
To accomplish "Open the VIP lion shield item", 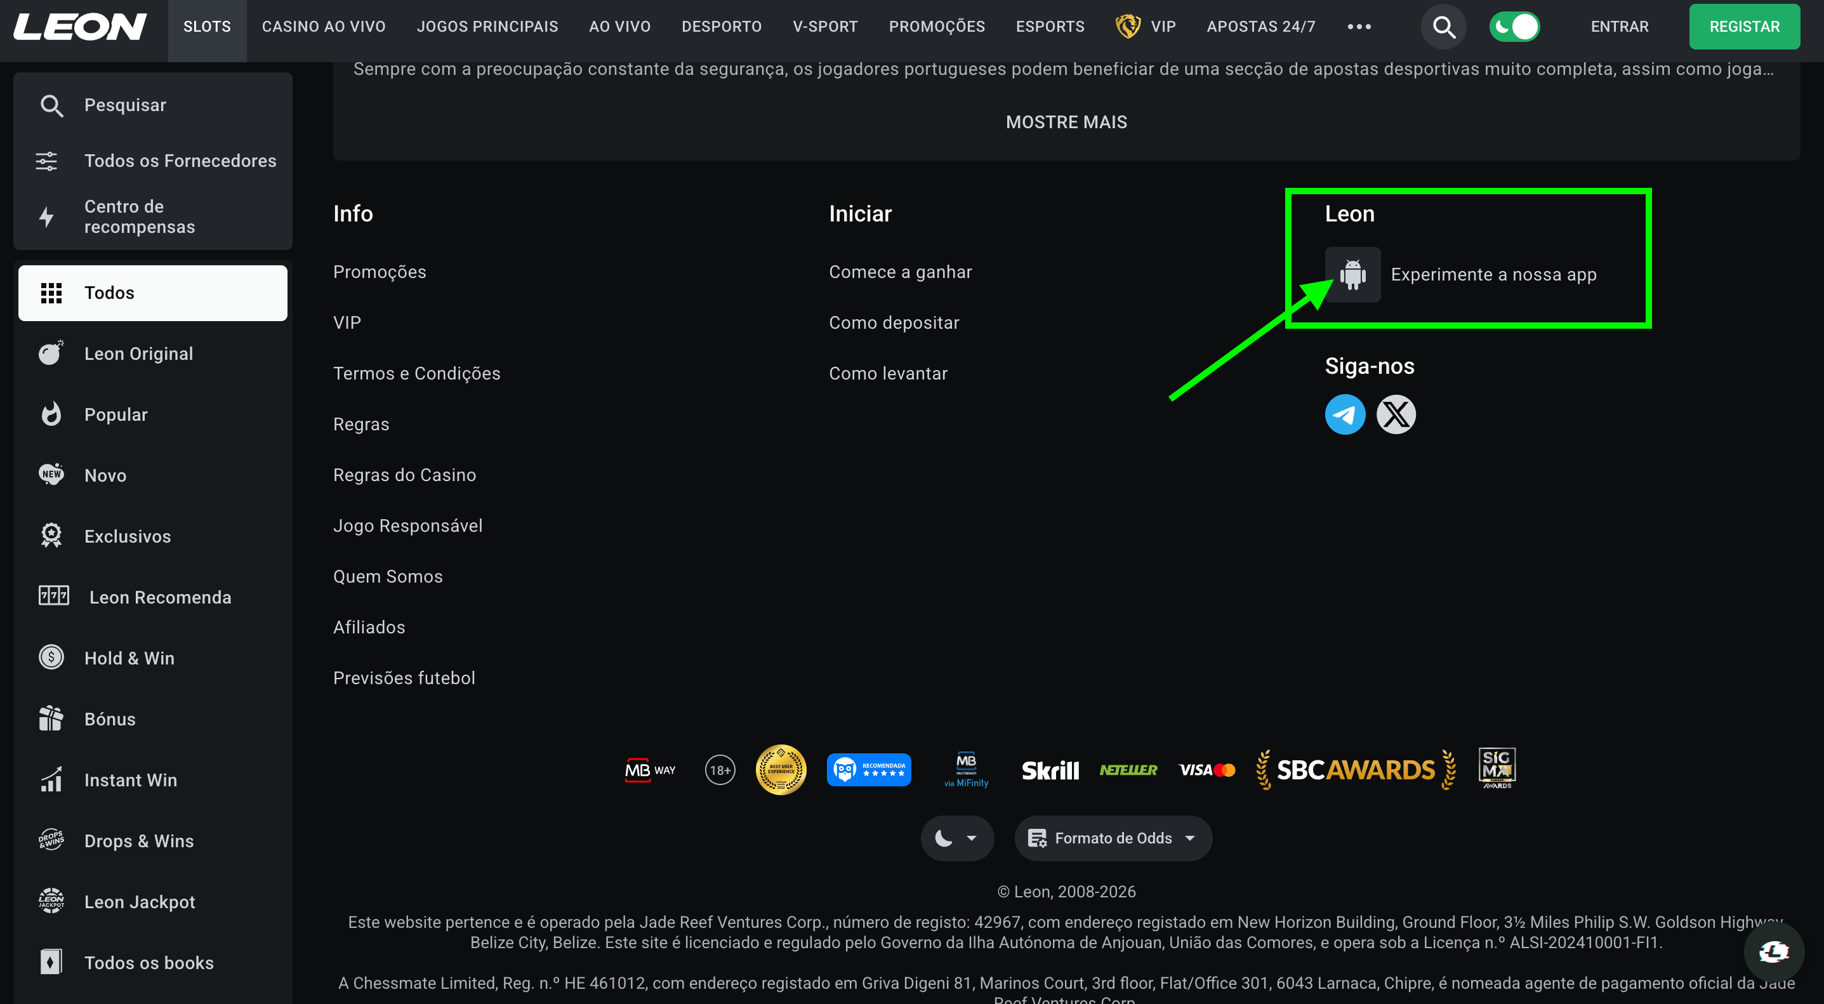I will tap(1145, 27).
